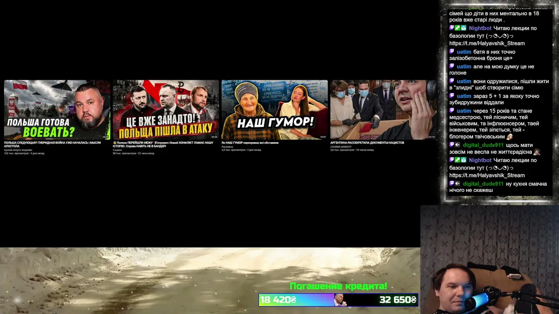
Task: Open the 'СЛАВИК МОМЕНТ' channel name
Action: coord(341,147)
